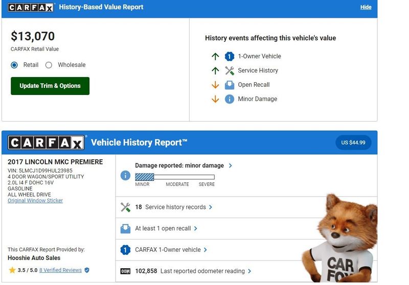Click the damage severity bar
Screen dimensions: 409x285
click(175, 177)
